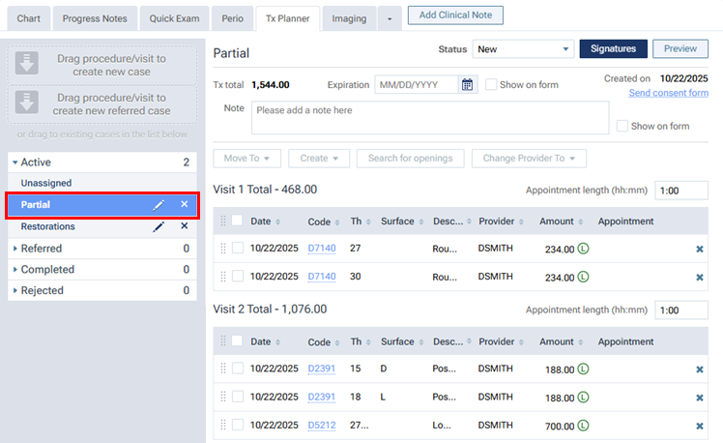Expand the Referred cases section
723x443 pixels.
tap(15, 249)
